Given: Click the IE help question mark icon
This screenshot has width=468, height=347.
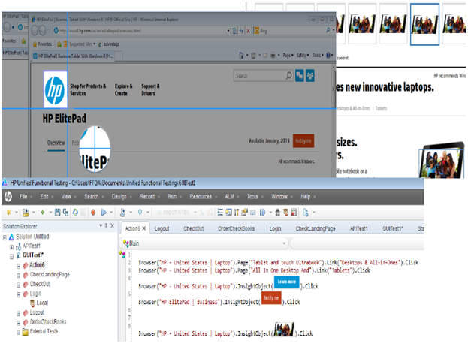Looking at the screenshot, I should click(x=328, y=55).
